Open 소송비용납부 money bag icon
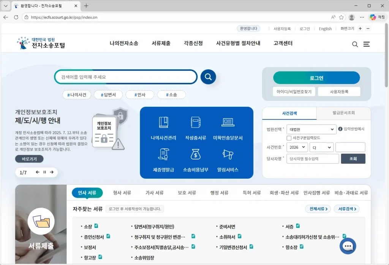 click(195, 159)
